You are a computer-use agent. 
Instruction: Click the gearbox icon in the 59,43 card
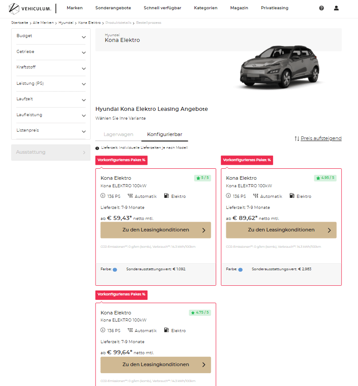coord(130,196)
